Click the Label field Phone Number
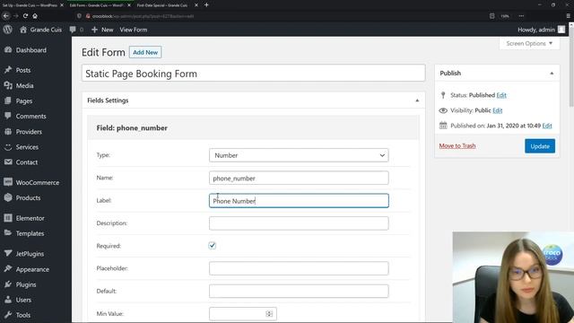 pyautogui.click(x=299, y=201)
